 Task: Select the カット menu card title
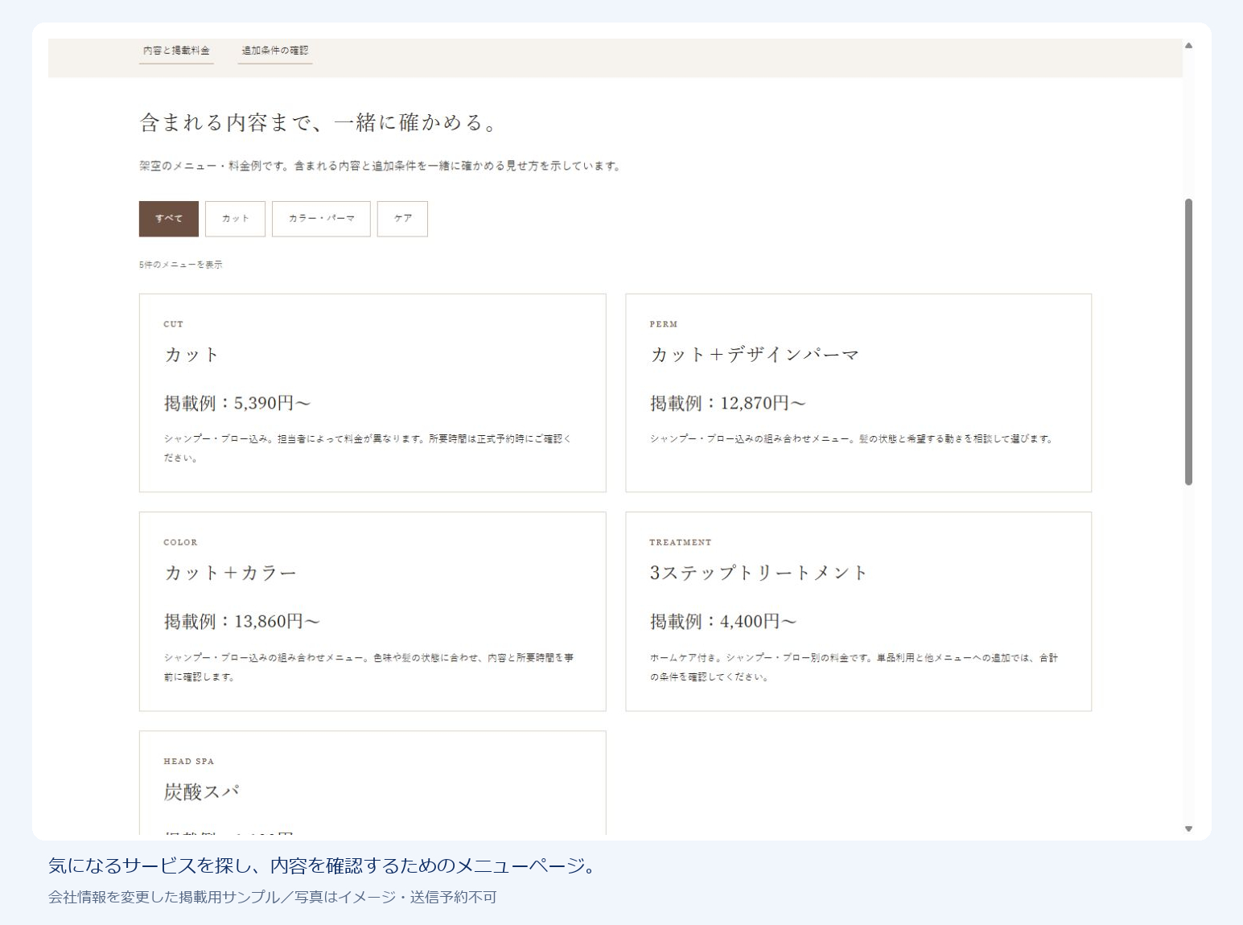191,355
